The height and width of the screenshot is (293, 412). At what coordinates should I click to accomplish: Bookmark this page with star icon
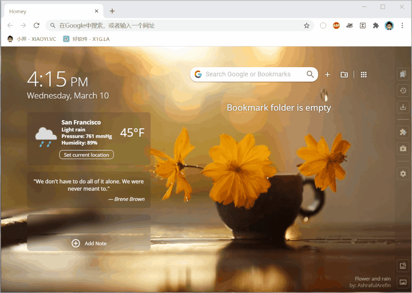pos(306,26)
